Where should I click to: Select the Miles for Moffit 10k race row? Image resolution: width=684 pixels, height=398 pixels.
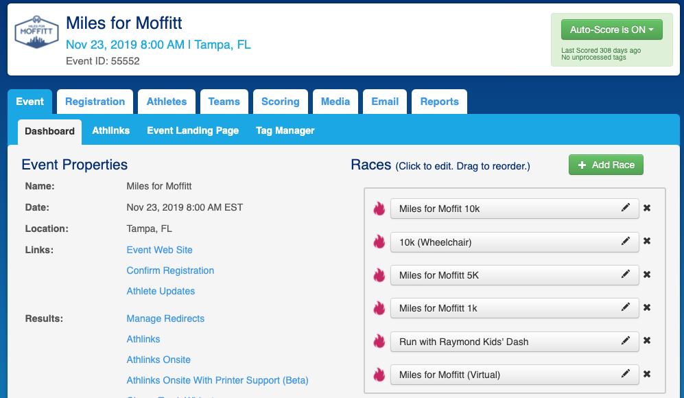click(515, 209)
